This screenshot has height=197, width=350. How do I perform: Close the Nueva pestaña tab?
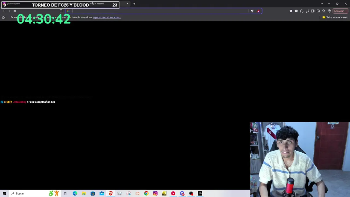tap(127, 4)
